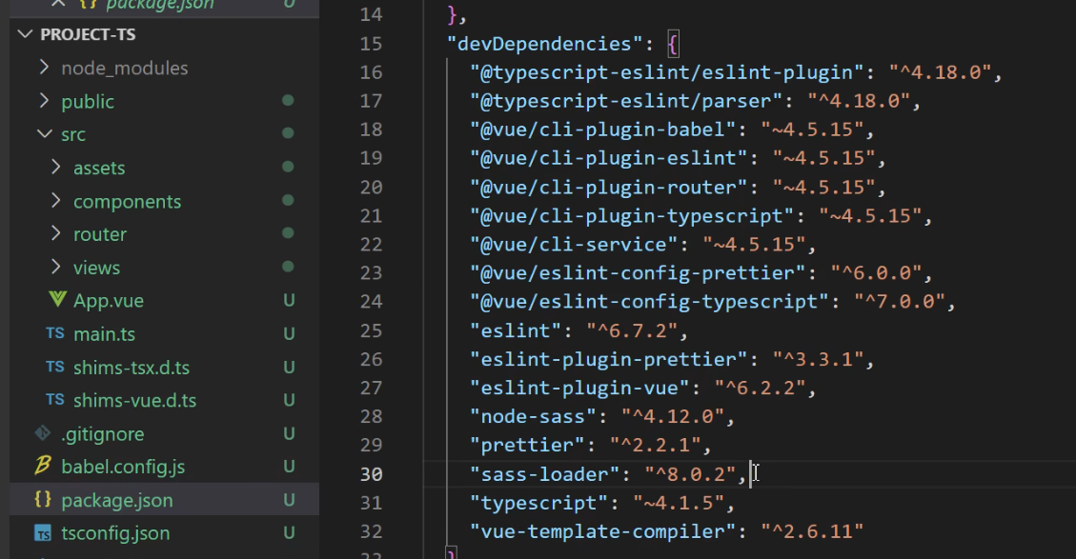Click "vue-template-compiler" key
The image size is (1076, 559).
click(603, 531)
